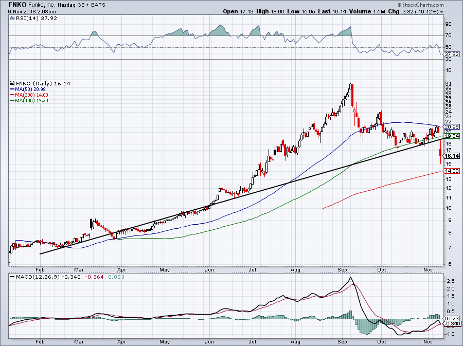The image size is (463, 346).
Task: Click the 'Low 15.05' quote value
Action: 301,11
